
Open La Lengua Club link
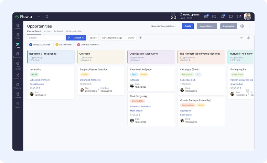tap(188, 80)
